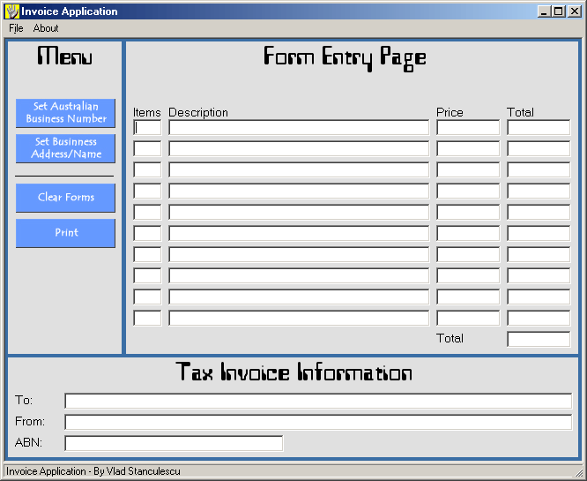Viewport: 587px width, 481px height.
Task: Click the last row Total field
Action: click(539, 318)
